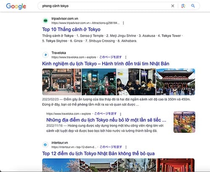The image size is (210, 172).
Task: Open Kinh nghiệm du lịch Tokyo link
Action: pos(105,64)
